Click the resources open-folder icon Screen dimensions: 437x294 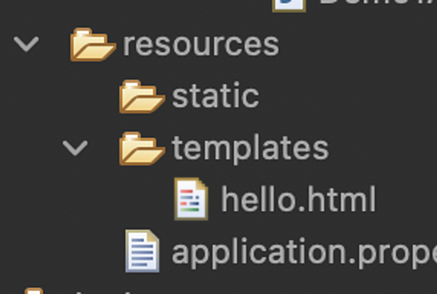(92, 45)
